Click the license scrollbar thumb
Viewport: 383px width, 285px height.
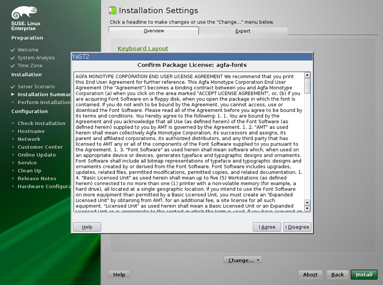tap(307, 86)
